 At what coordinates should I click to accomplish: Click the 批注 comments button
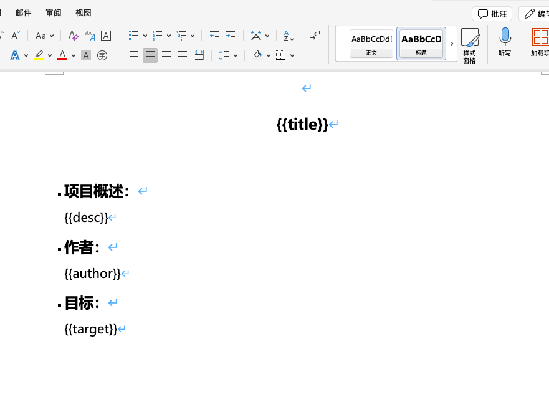tap(492, 14)
